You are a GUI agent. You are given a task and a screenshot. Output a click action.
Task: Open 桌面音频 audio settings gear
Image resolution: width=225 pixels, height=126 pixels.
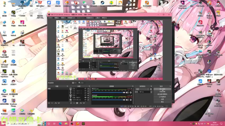pos(130,100)
